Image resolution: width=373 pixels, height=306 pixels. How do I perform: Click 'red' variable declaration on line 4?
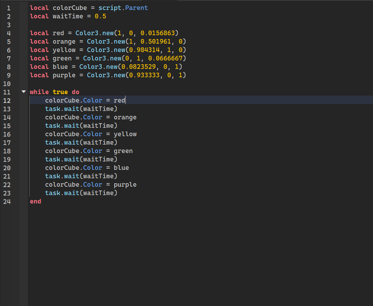click(x=58, y=33)
